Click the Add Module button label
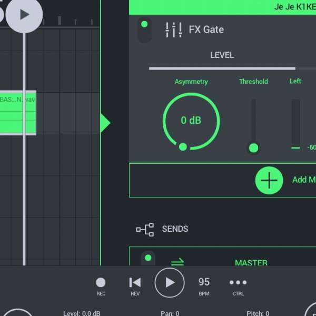Viewport: 316px width, 316px height. tap(303, 180)
